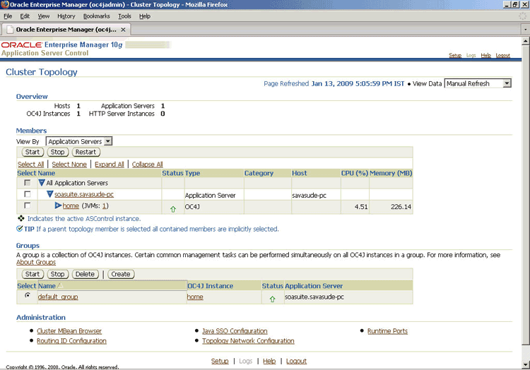
Task: Select the default_group radio button
Action: point(28,295)
